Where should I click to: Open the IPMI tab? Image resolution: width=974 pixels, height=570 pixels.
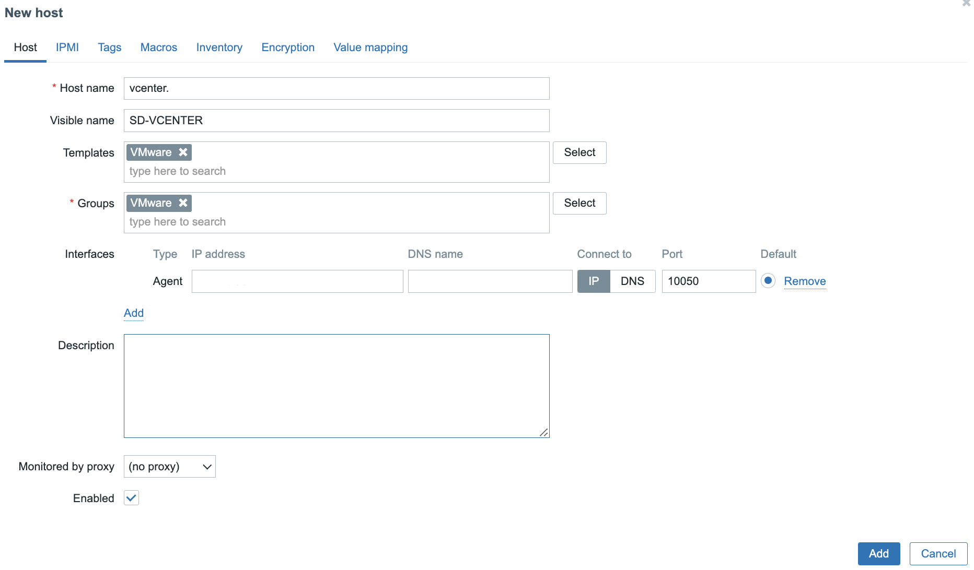coord(67,47)
